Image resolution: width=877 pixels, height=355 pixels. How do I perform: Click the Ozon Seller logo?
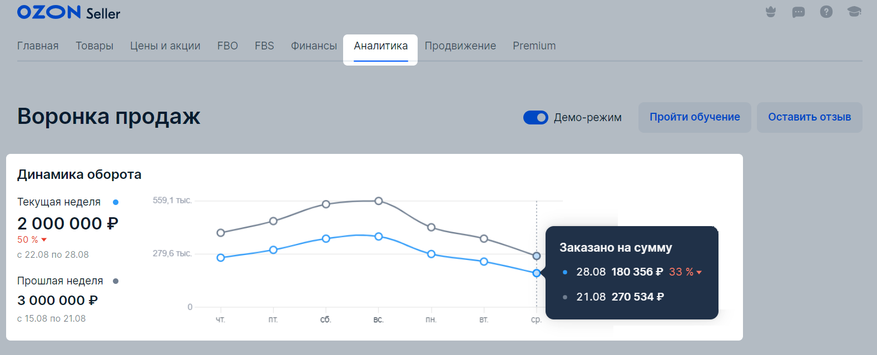coord(68,12)
